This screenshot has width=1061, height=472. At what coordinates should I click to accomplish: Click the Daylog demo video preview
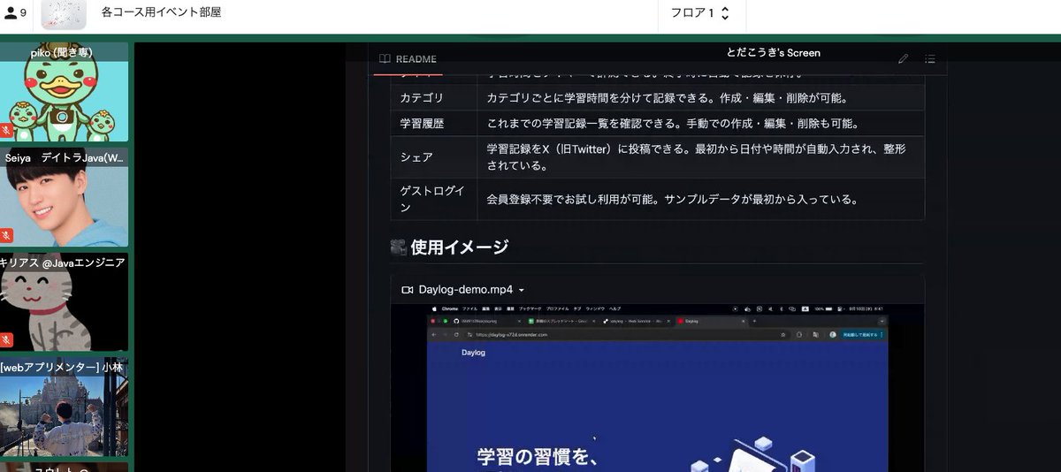658,388
